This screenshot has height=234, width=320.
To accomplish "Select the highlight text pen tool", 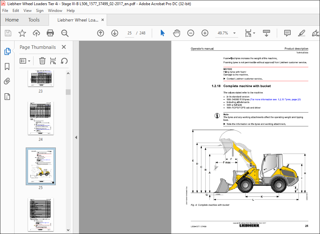I will pyautogui.click(x=301, y=33).
